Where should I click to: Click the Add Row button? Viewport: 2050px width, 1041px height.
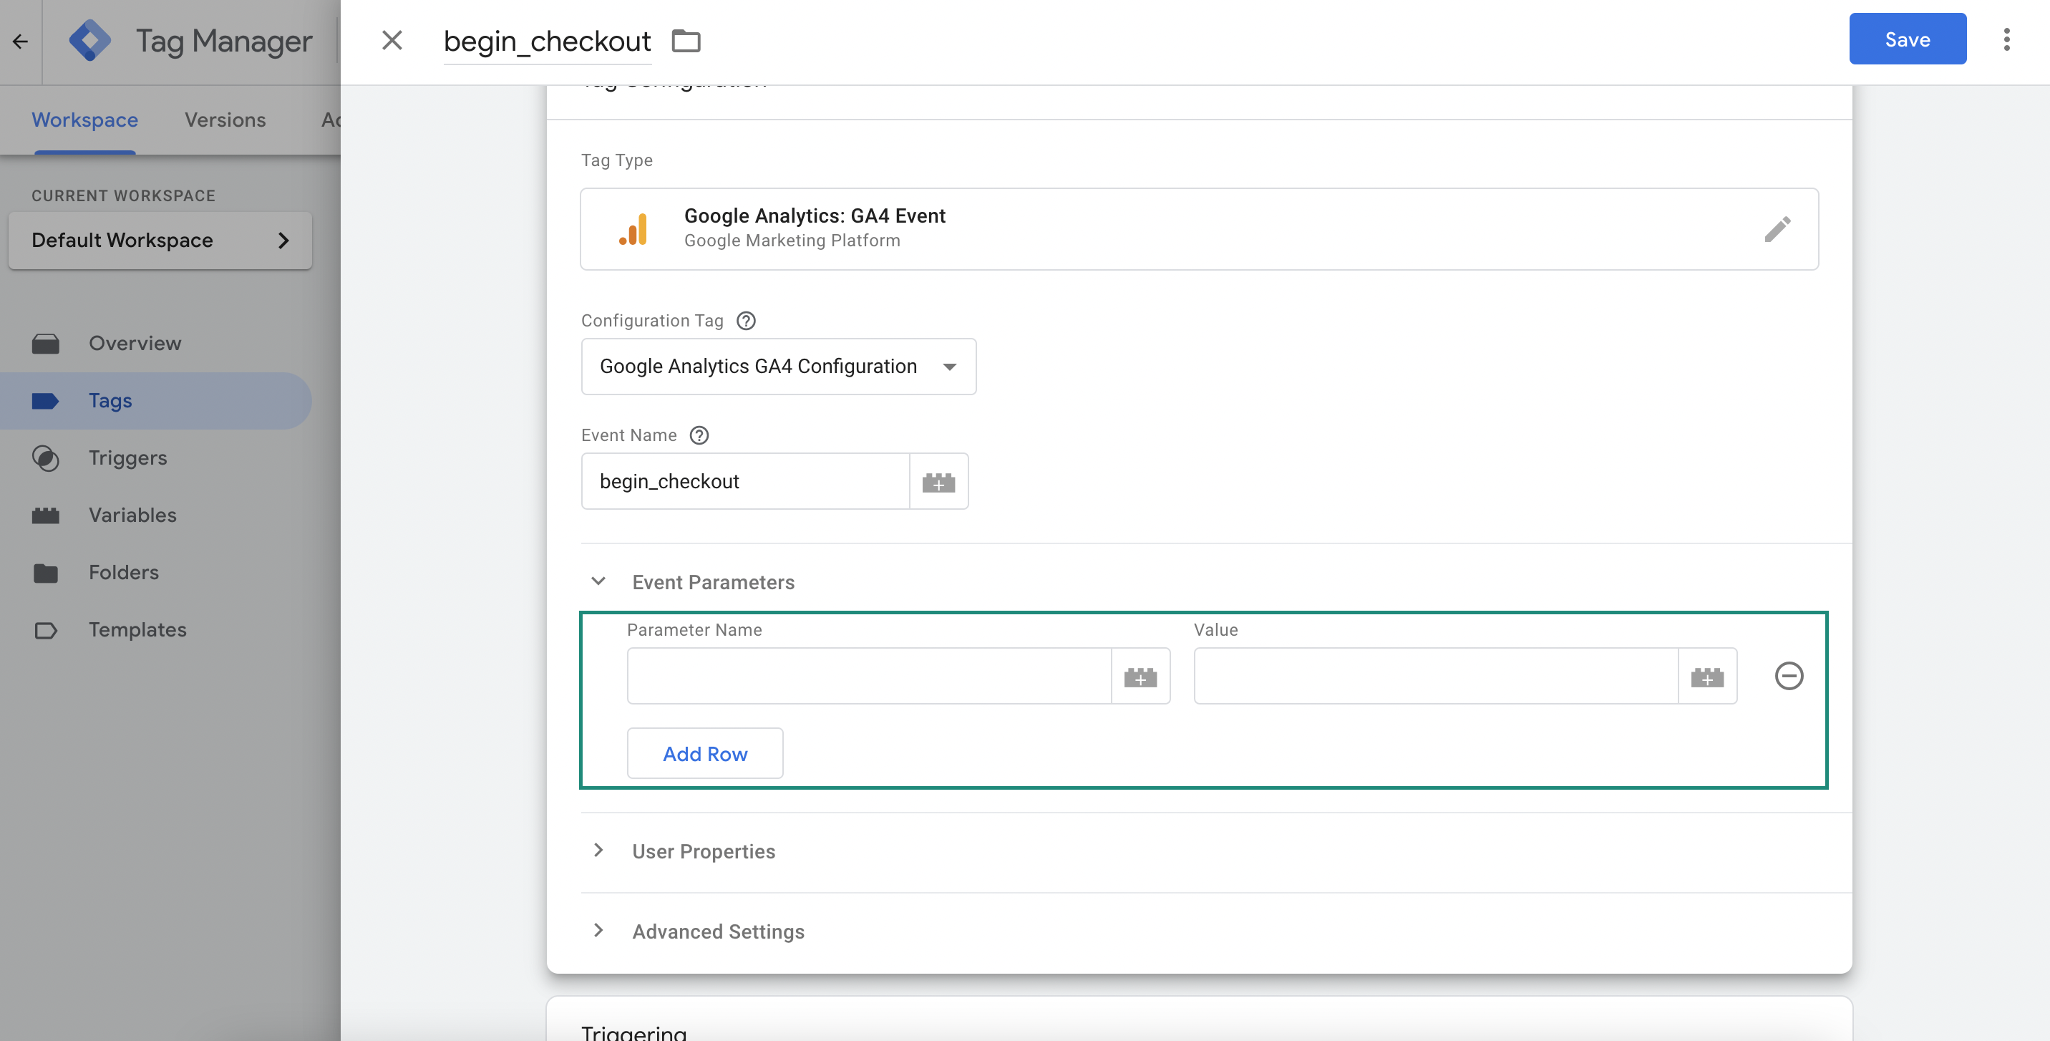pyautogui.click(x=704, y=752)
